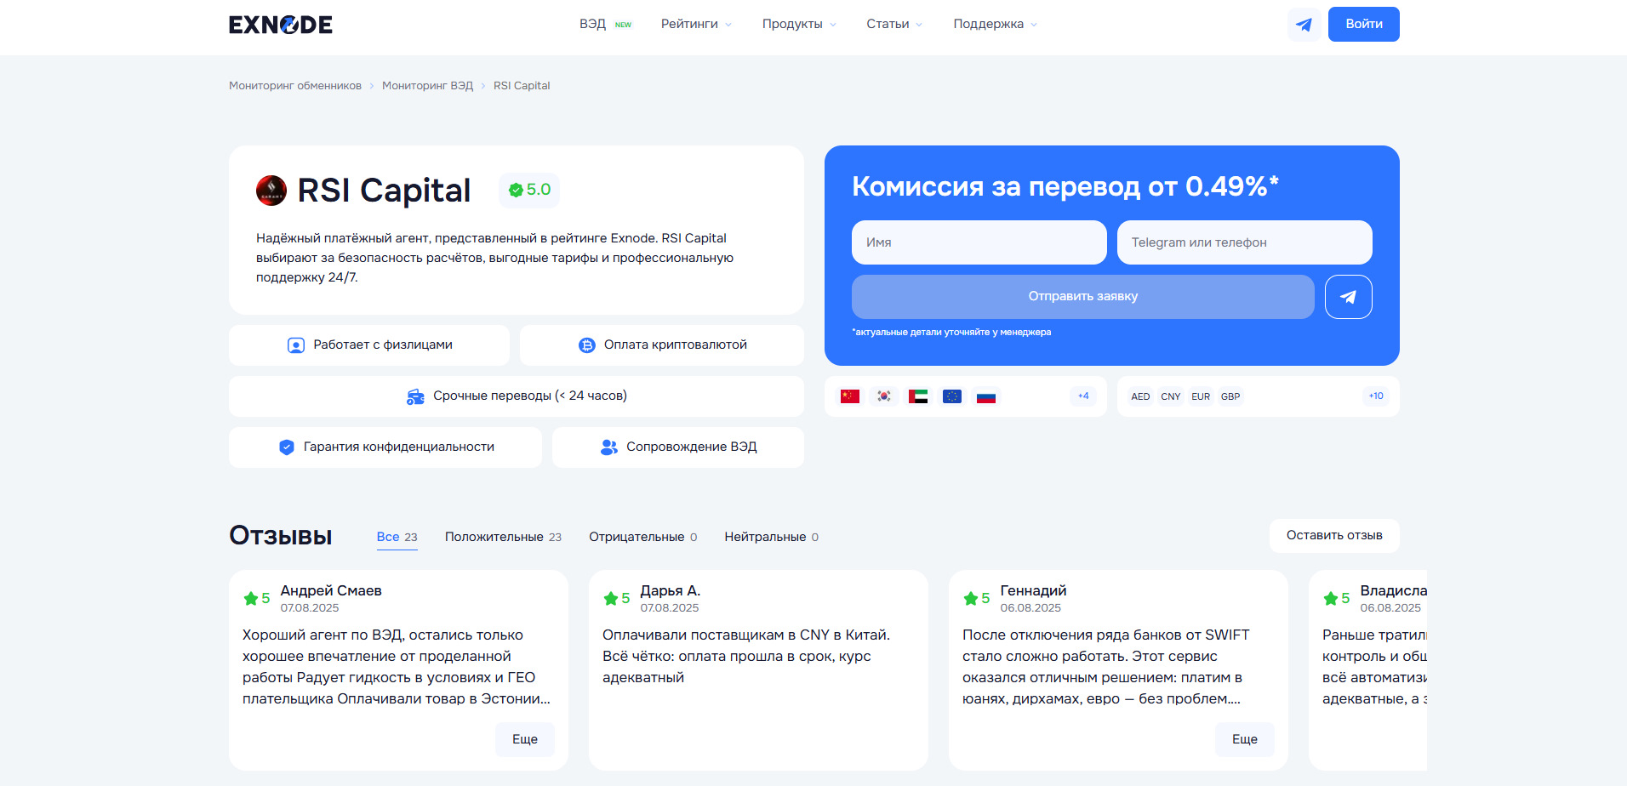The width and height of the screenshot is (1627, 786).
Task: Click the Отправить заявку button
Action: 1083,297
